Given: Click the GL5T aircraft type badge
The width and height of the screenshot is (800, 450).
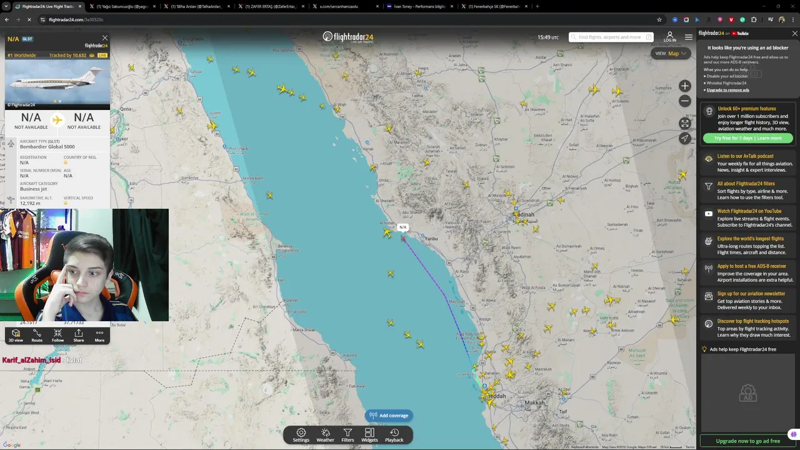Looking at the screenshot, I should click(27, 39).
